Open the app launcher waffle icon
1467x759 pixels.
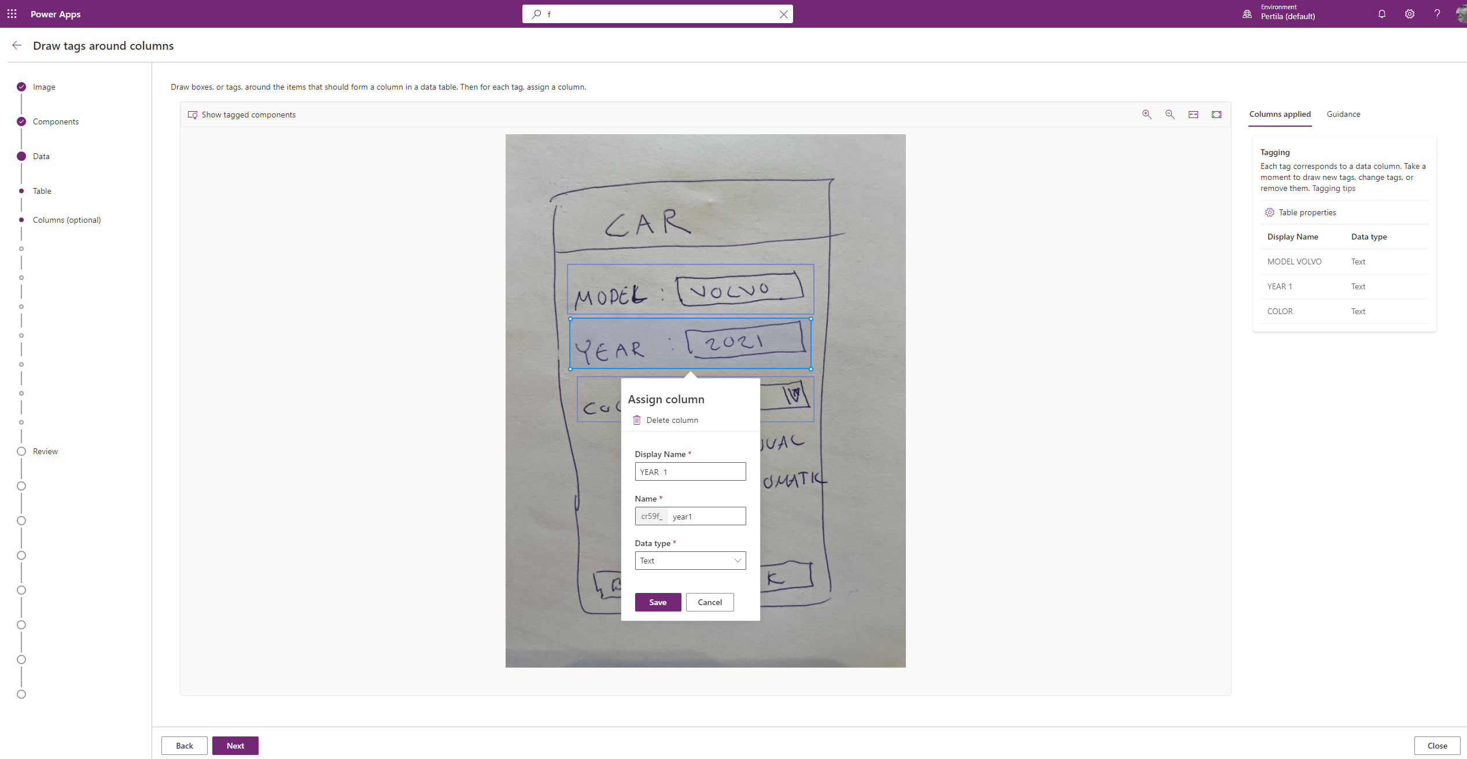pyautogui.click(x=12, y=14)
